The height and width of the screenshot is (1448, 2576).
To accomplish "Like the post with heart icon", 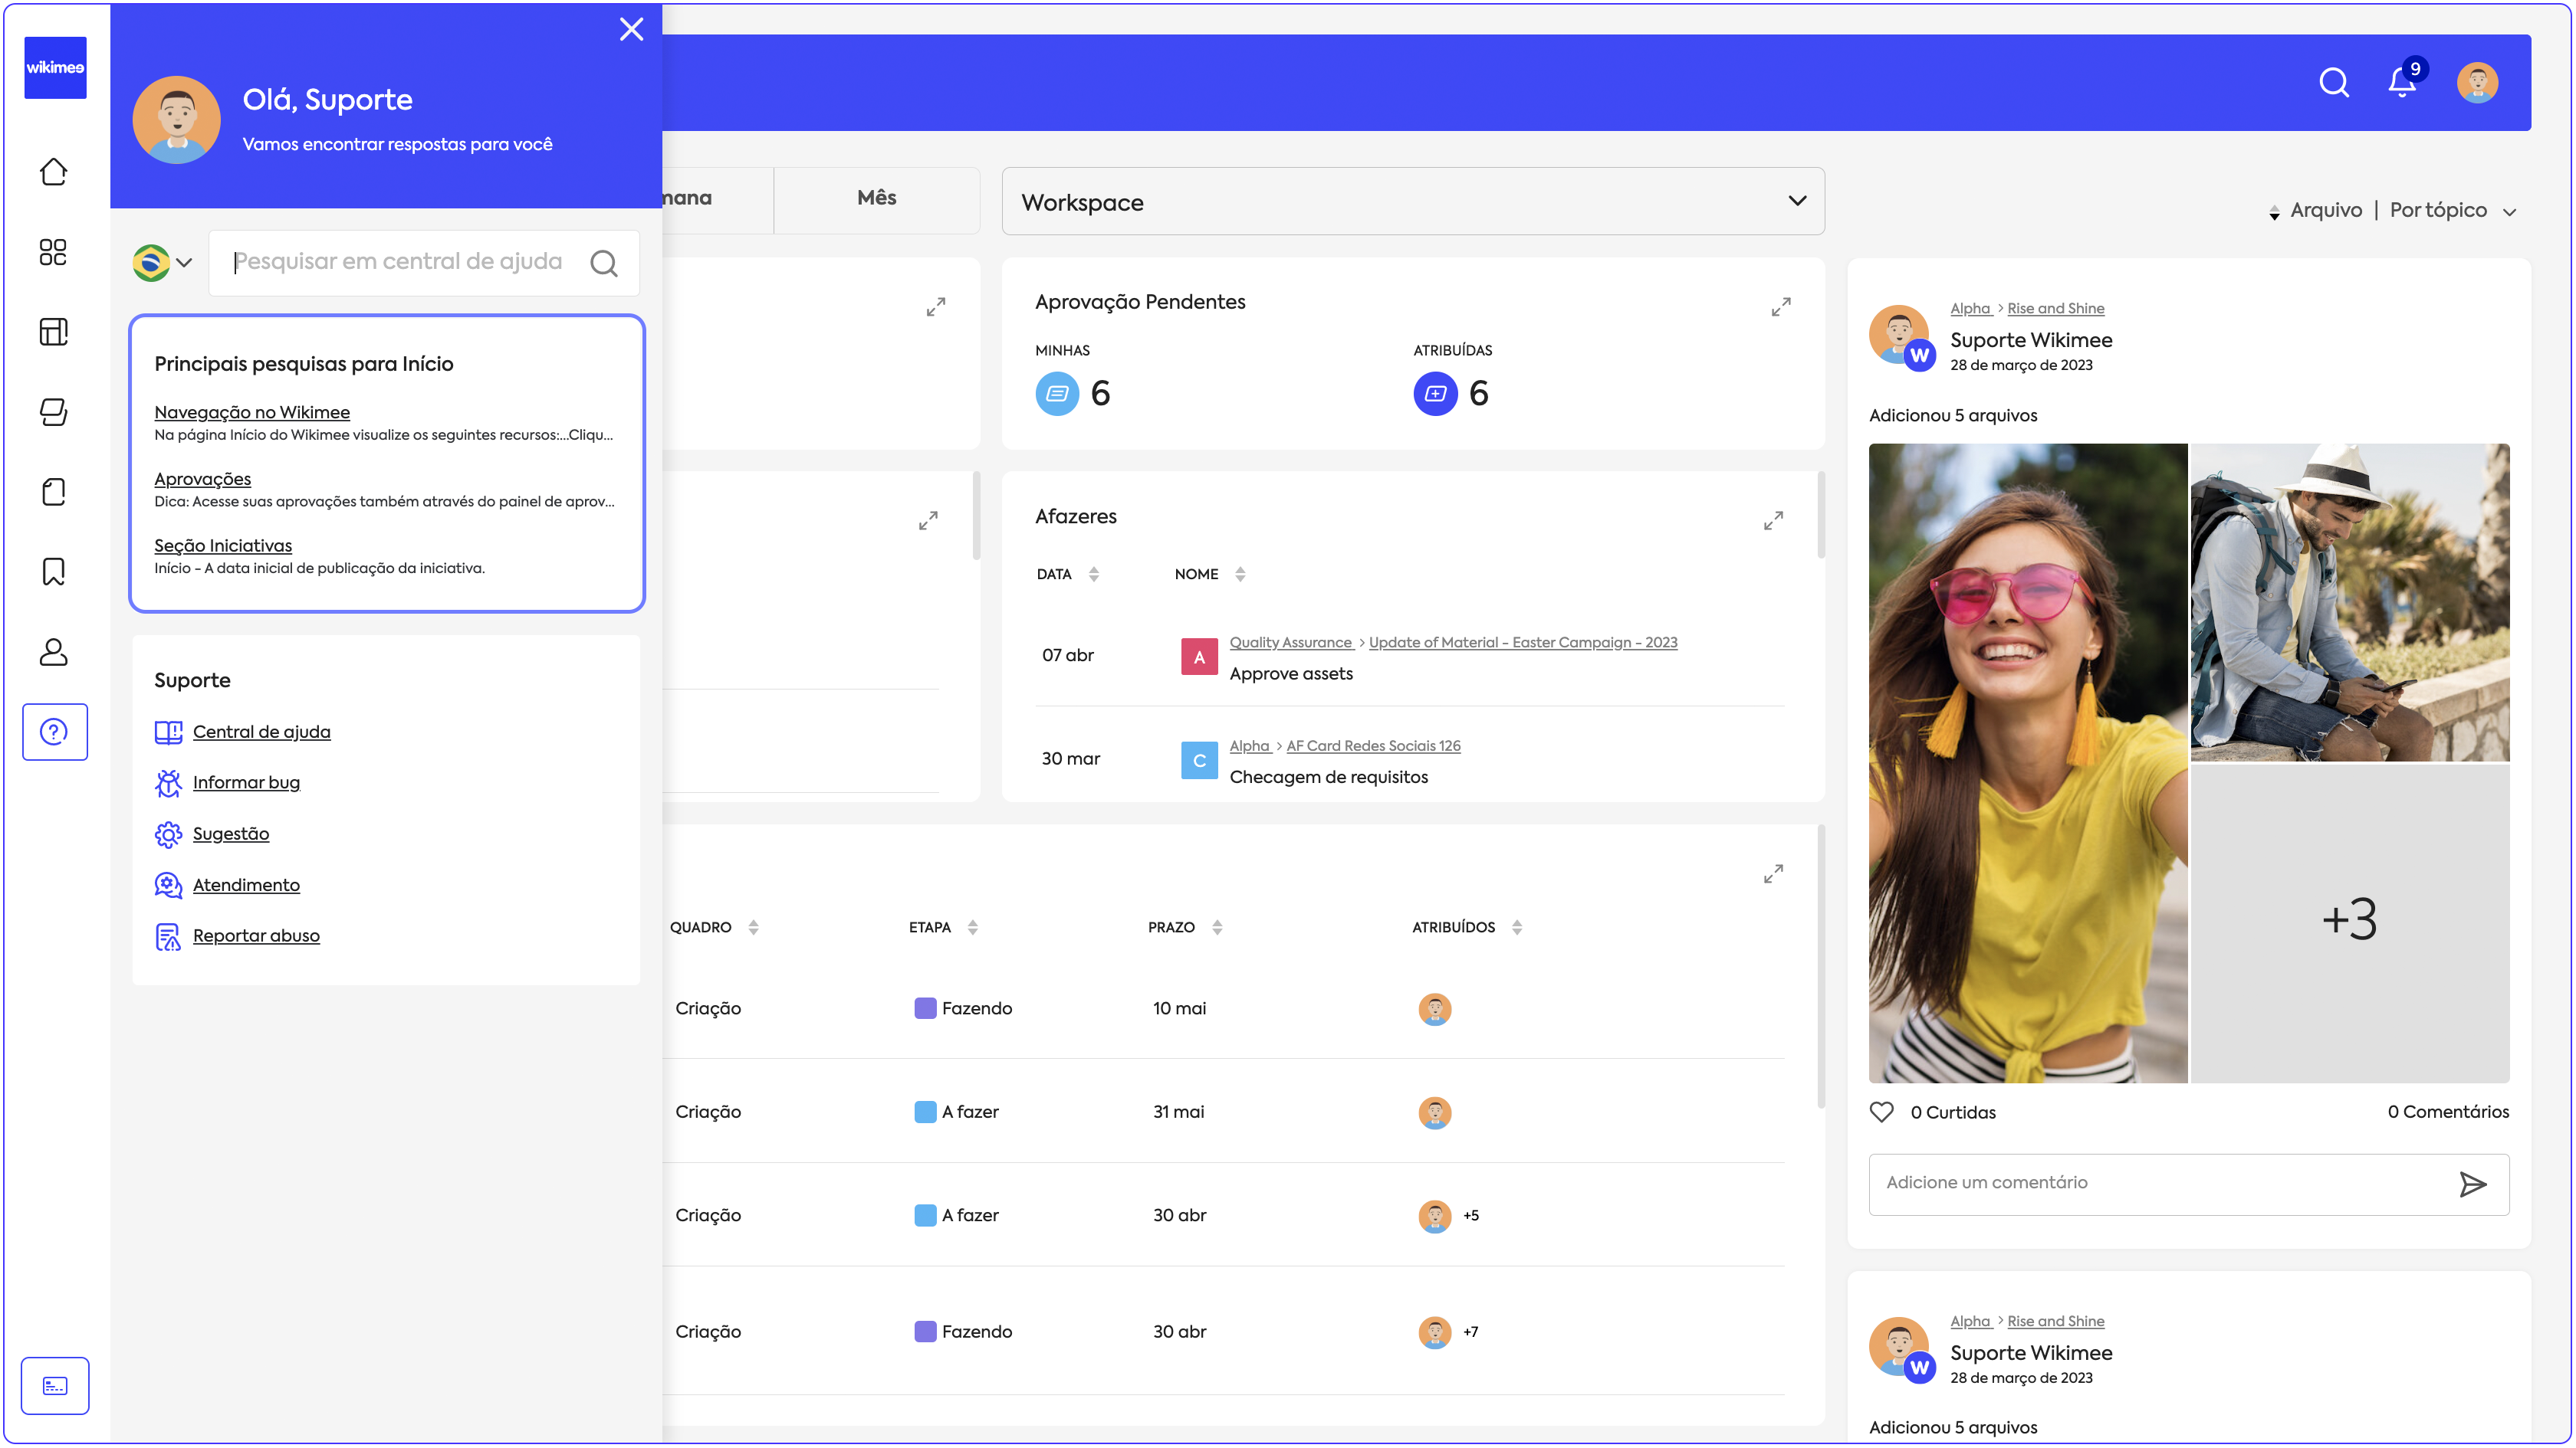I will pyautogui.click(x=1881, y=1112).
